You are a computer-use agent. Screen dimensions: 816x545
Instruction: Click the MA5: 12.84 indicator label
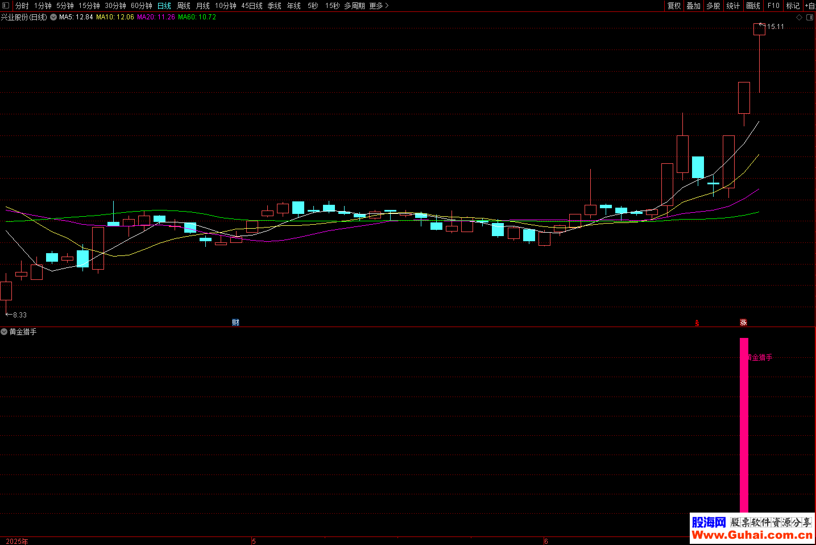point(76,17)
